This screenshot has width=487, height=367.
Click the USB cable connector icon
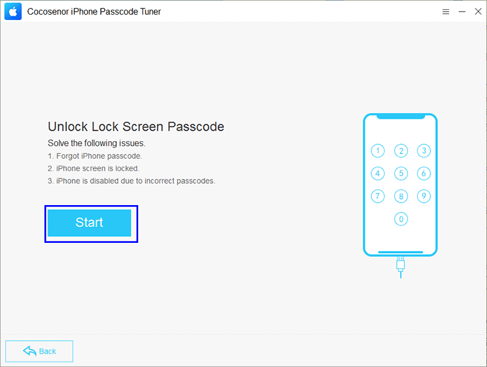401,267
